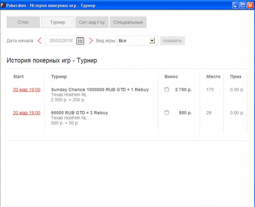Open start link for 55000 RUB GTD tournament
The height and width of the screenshot is (207, 255).
coord(27,113)
